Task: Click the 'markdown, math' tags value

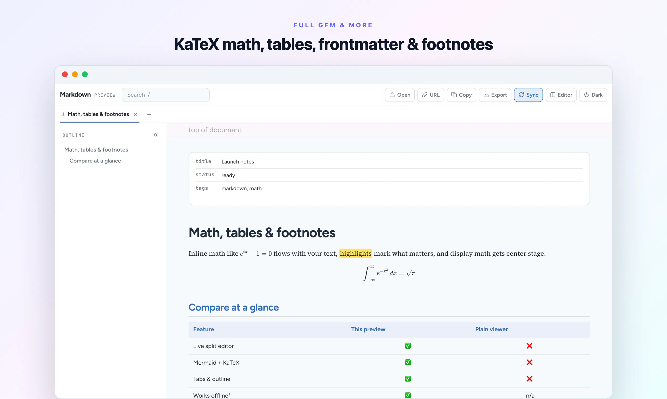Action: click(x=242, y=188)
